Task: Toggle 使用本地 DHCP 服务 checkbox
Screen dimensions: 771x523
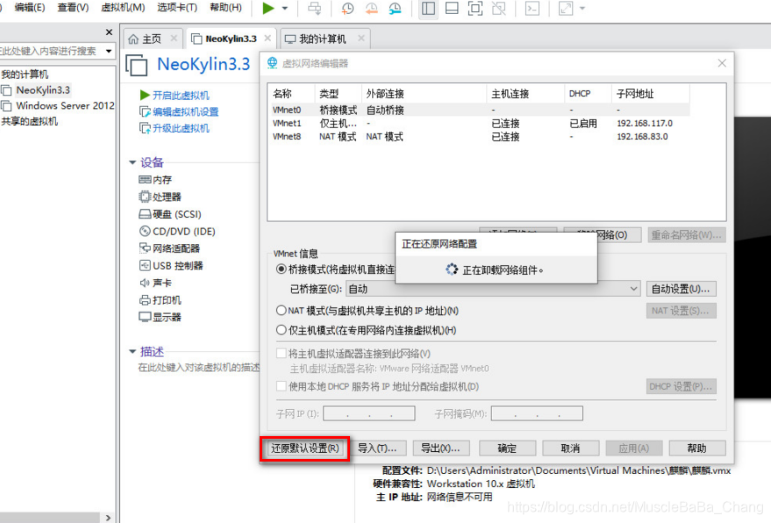Action: coord(282,386)
